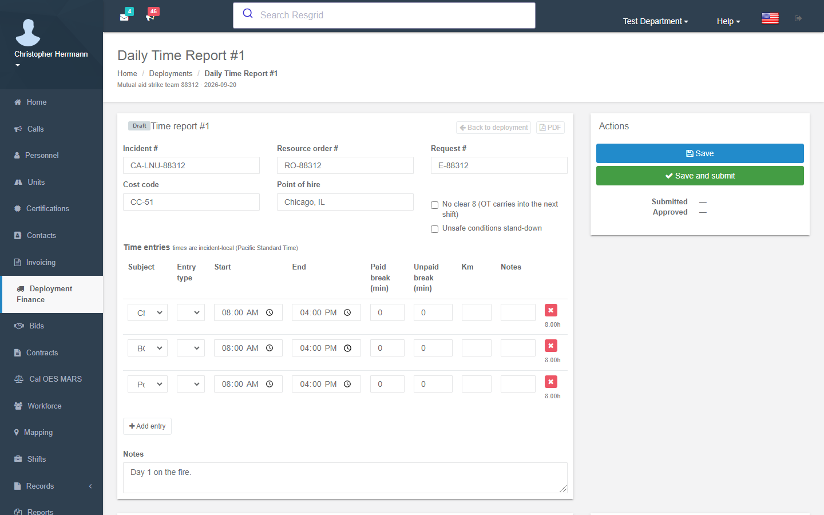Open clock picker for second row Start time
This screenshot has height=515, width=824.
[270, 348]
